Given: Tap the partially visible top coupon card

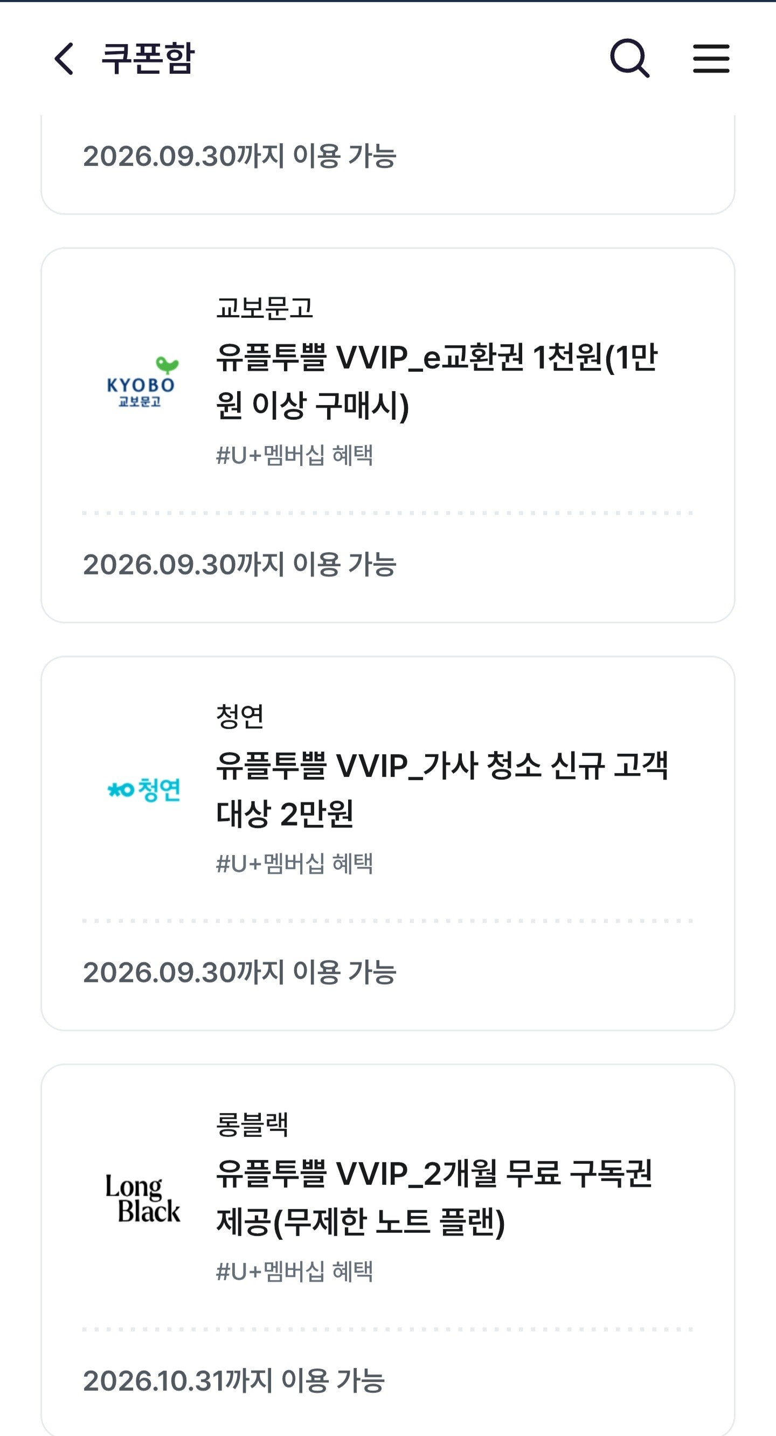Looking at the screenshot, I should 388,164.
